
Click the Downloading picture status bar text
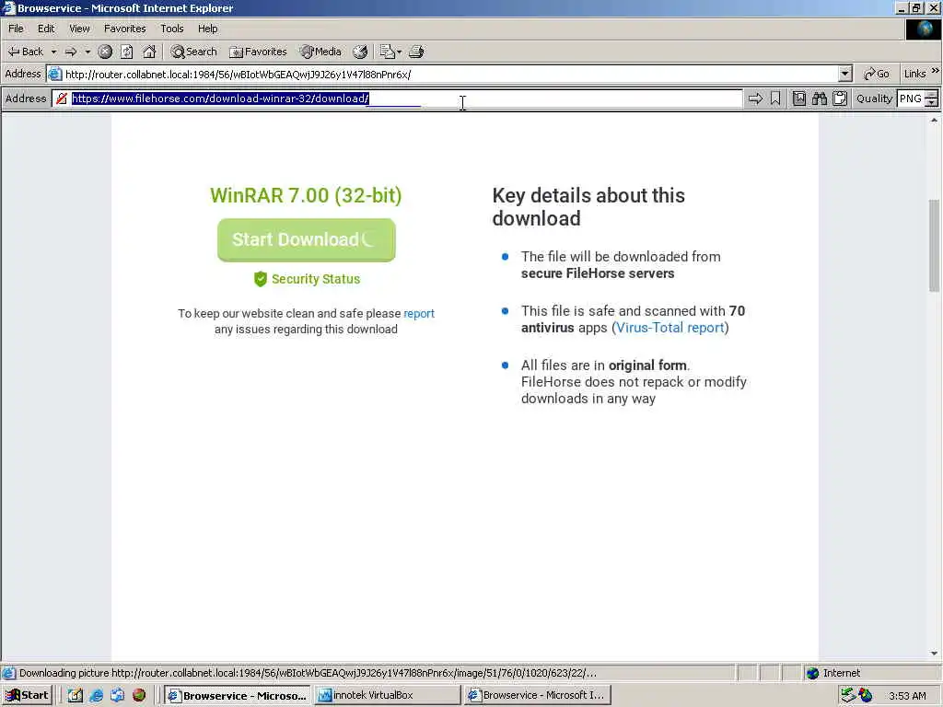308,673
